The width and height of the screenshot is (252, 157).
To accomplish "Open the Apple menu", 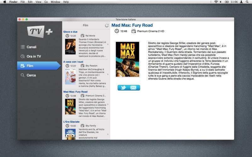I will 5,2.
